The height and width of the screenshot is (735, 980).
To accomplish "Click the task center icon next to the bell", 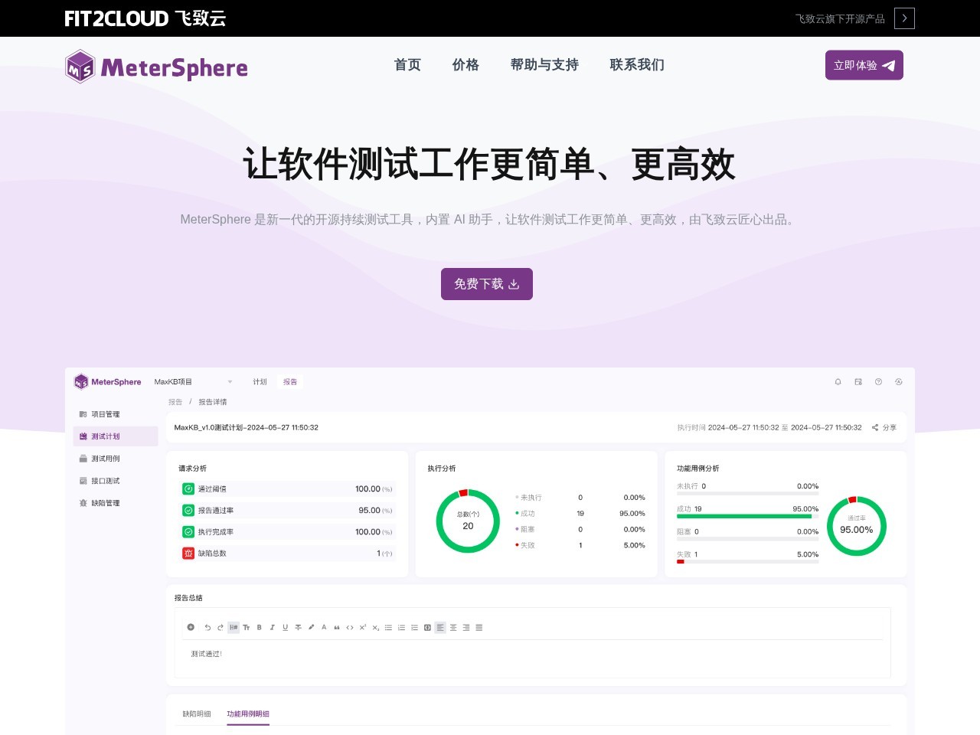I will point(858,381).
